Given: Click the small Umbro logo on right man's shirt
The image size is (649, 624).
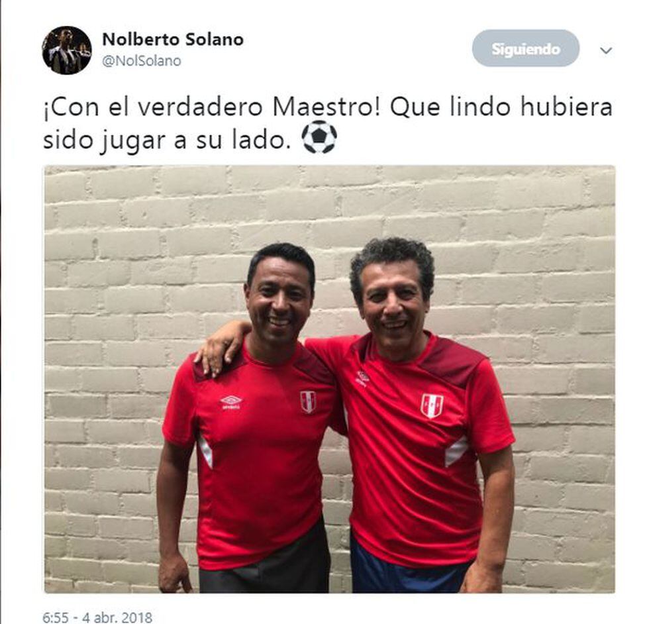Looking at the screenshot, I should [x=362, y=378].
